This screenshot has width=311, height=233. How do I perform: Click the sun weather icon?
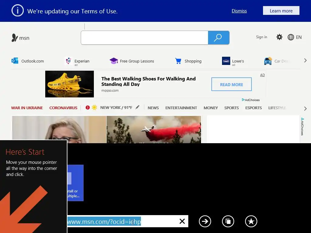click(x=94, y=107)
